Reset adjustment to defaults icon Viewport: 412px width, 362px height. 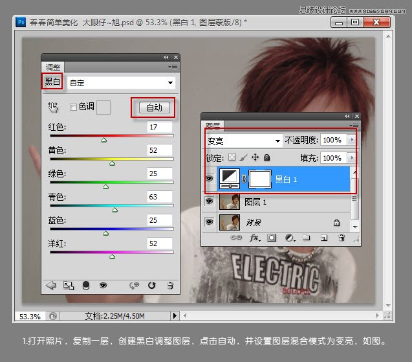point(152,285)
